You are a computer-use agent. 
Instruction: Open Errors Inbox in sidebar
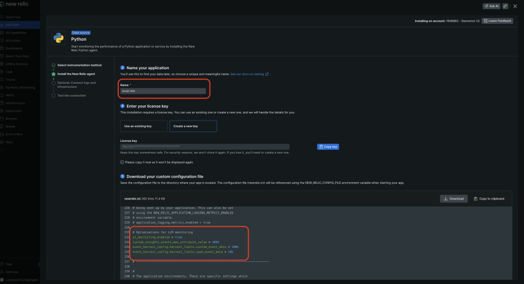tap(14, 134)
